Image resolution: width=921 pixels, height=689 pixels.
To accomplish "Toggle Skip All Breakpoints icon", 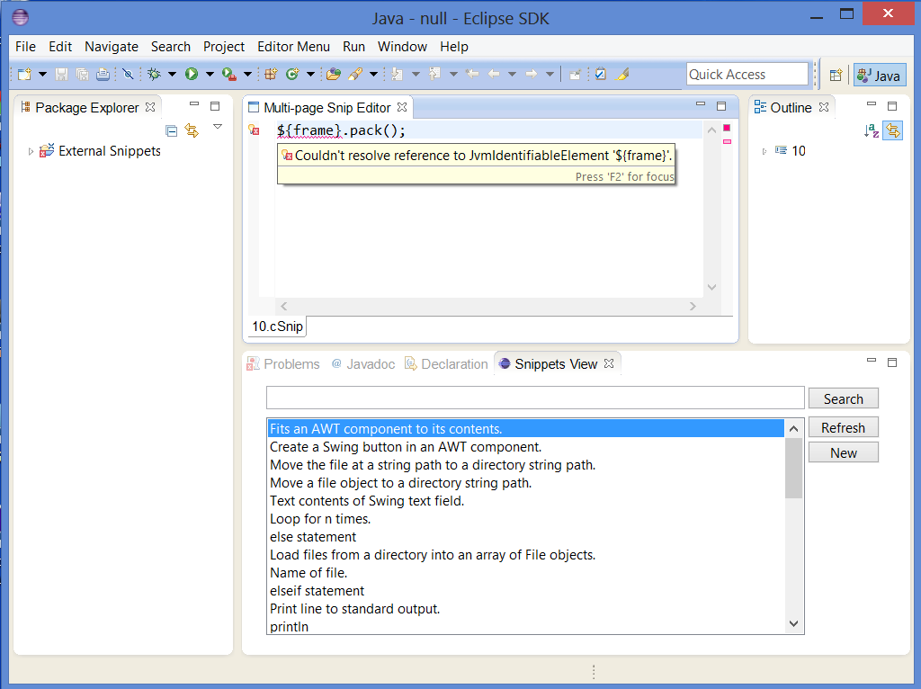I will click(x=128, y=74).
